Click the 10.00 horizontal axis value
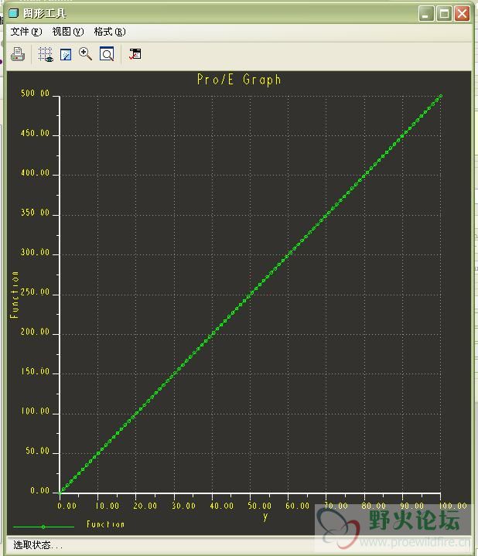Viewport: 478px width, 556px height. click(107, 506)
